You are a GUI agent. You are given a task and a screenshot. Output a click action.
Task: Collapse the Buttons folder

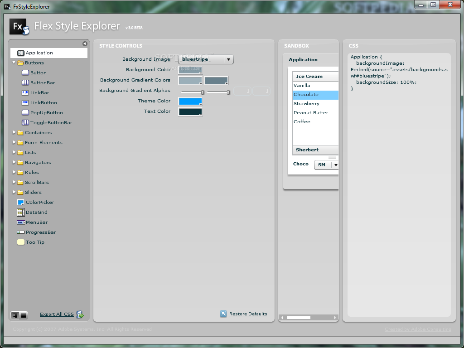(x=14, y=63)
